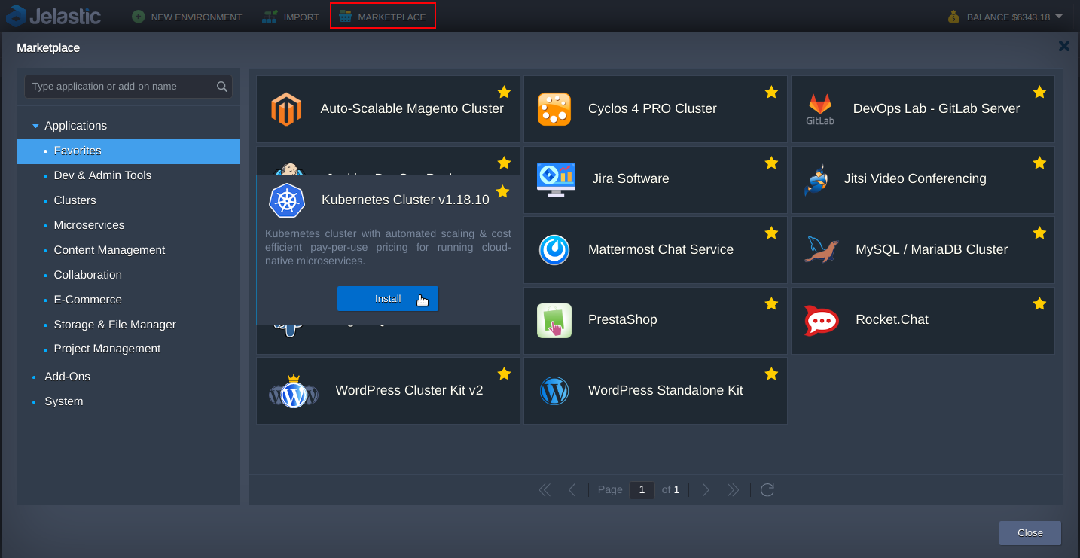Go to the next page arrow
This screenshot has height=558, width=1080.
pyautogui.click(x=706, y=490)
